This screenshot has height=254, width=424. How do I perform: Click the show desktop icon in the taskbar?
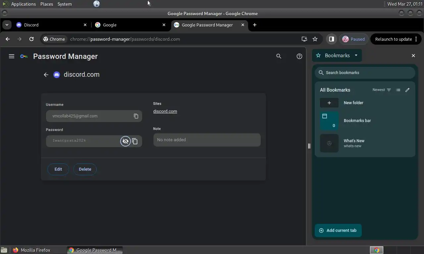click(4, 250)
